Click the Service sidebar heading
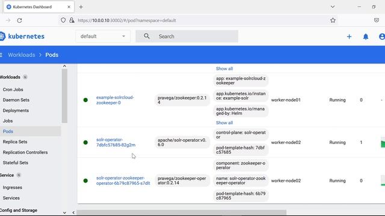The width and height of the screenshot is (385, 216). [7, 175]
